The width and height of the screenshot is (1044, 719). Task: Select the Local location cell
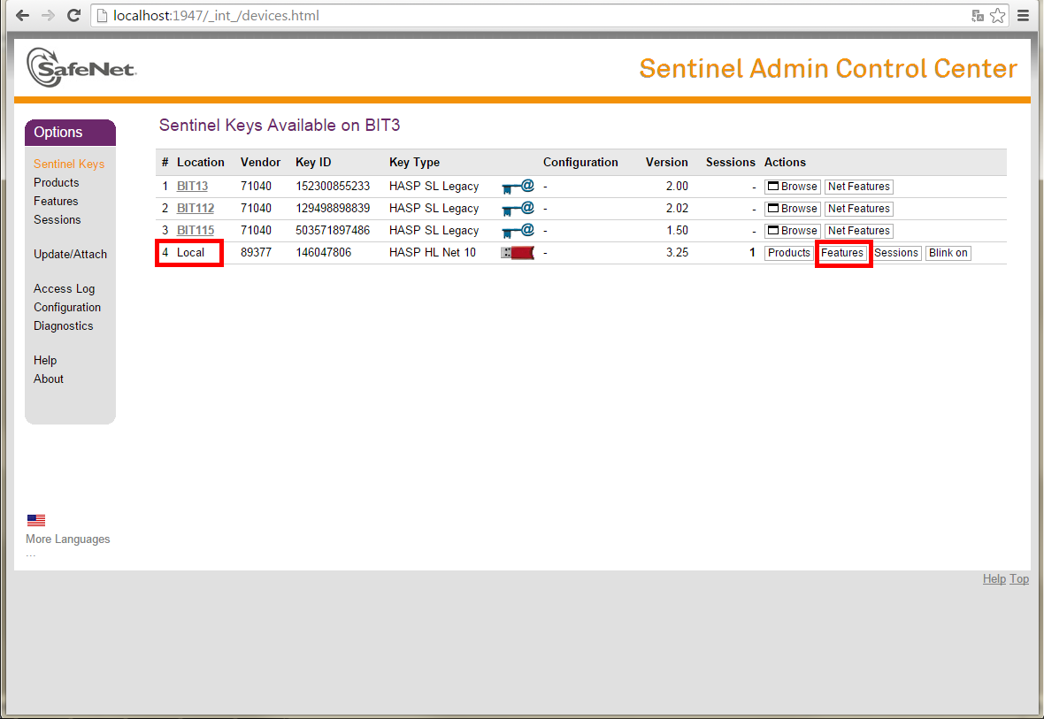click(x=190, y=253)
